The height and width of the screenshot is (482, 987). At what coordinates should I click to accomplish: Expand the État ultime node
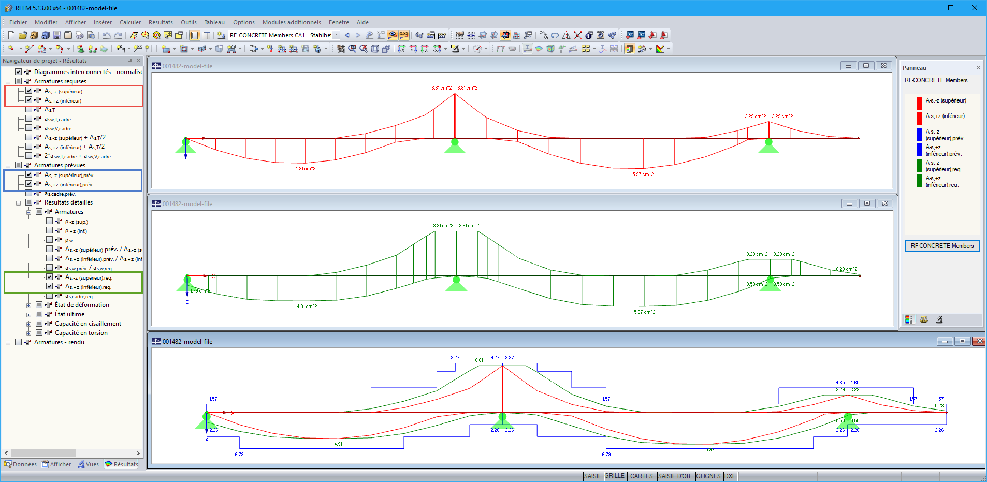(29, 314)
